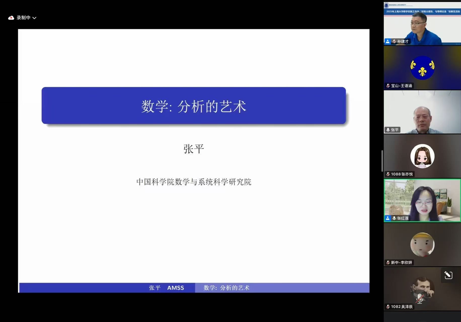The height and width of the screenshot is (322, 461).
Task: Click the participant list scrollbar handle
Action: [382, 161]
